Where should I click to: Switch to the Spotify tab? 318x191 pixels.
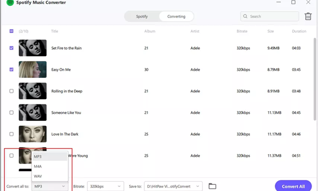point(142,16)
